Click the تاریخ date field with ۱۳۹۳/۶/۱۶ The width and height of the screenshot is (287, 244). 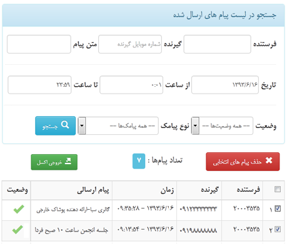tap(225, 85)
